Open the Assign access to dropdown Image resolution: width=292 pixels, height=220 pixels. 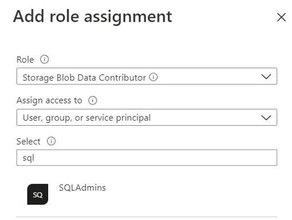pos(147,117)
